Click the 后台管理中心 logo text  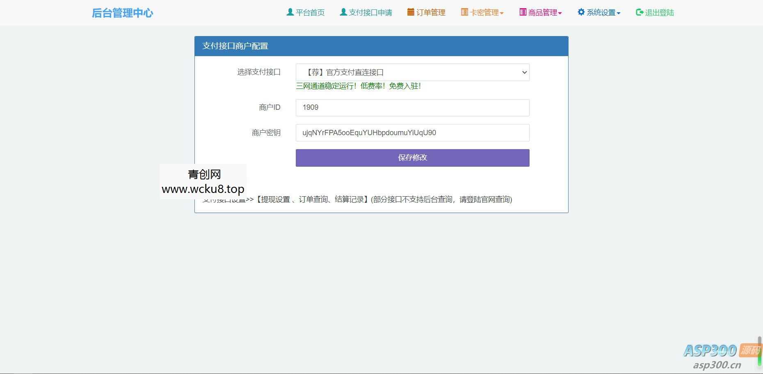[122, 13]
